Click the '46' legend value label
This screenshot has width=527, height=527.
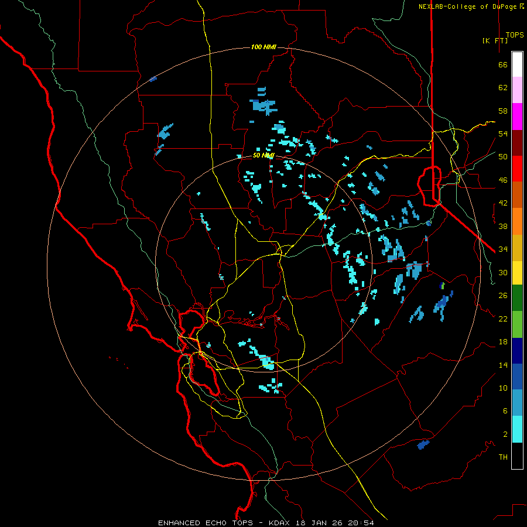pyautogui.click(x=503, y=180)
